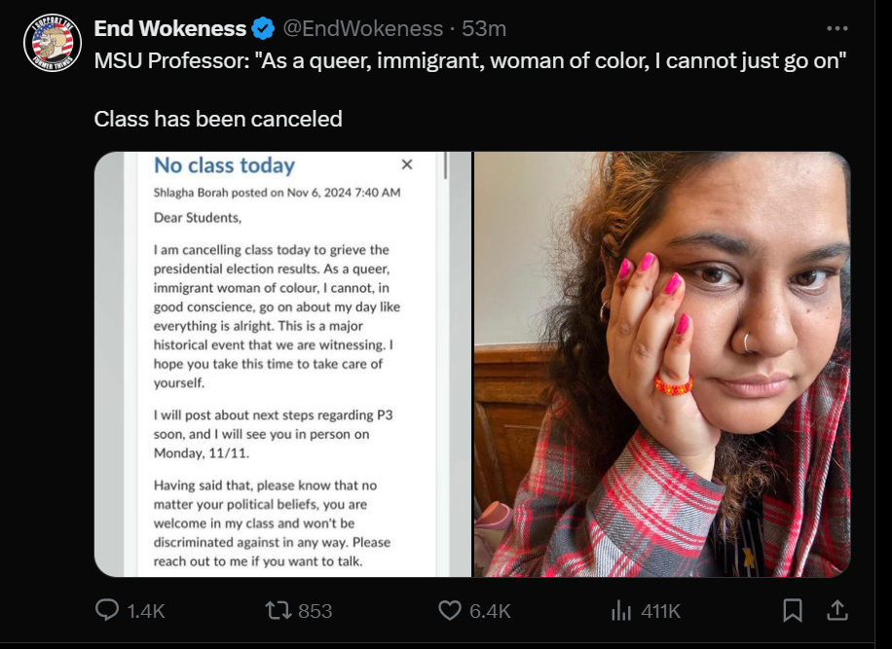This screenshot has height=649, width=892.
Task: Reply to the End Wokeness post
Action: [106, 610]
